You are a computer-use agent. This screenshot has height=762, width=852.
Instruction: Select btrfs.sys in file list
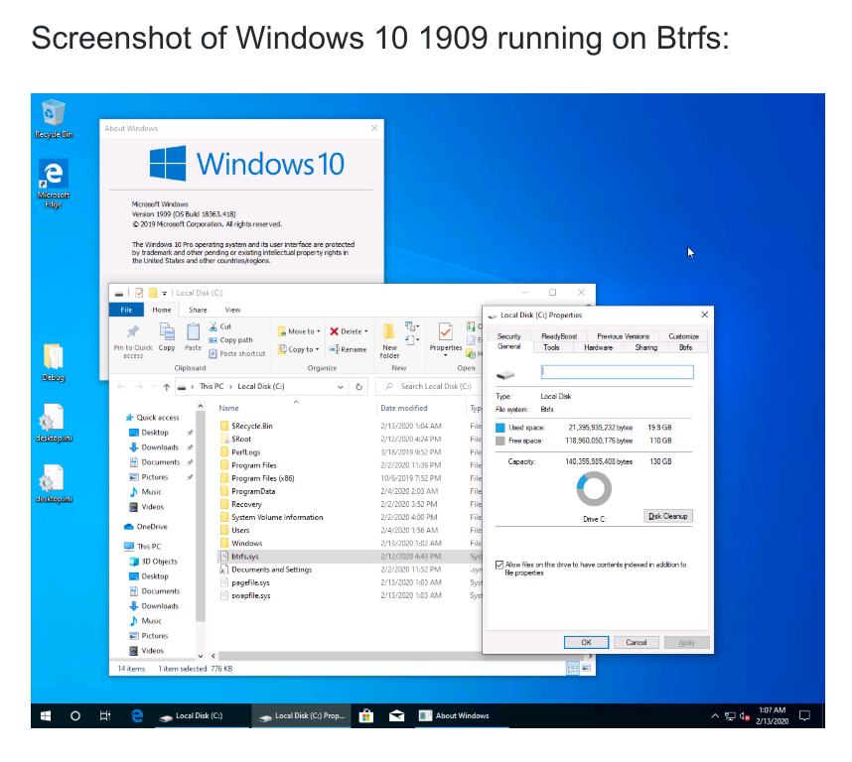pyautogui.click(x=348, y=557)
